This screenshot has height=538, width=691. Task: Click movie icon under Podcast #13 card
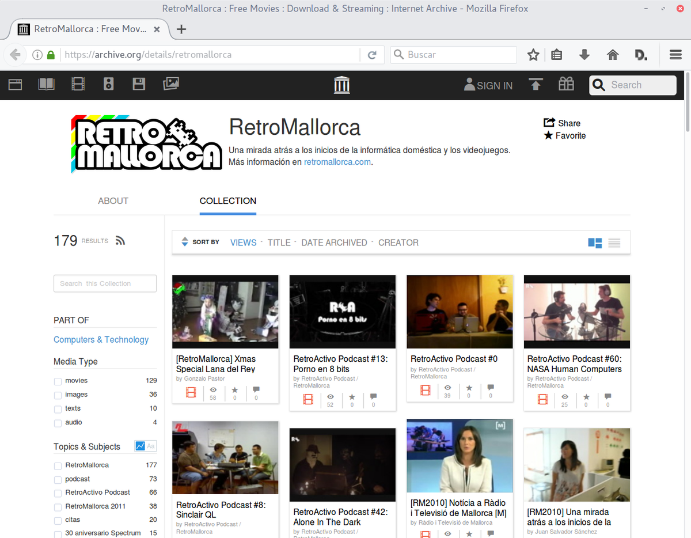point(308,399)
